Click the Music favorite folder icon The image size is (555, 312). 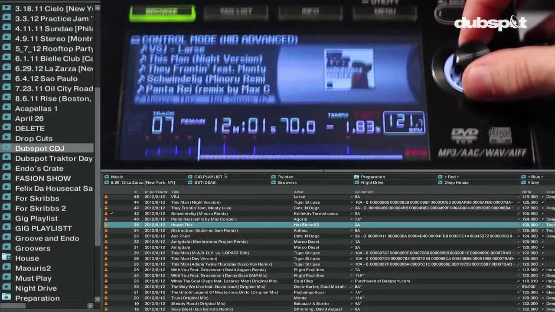(x=107, y=177)
